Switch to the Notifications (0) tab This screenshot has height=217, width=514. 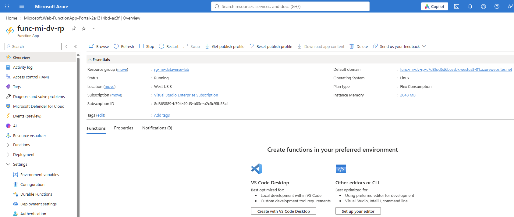[157, 128]
